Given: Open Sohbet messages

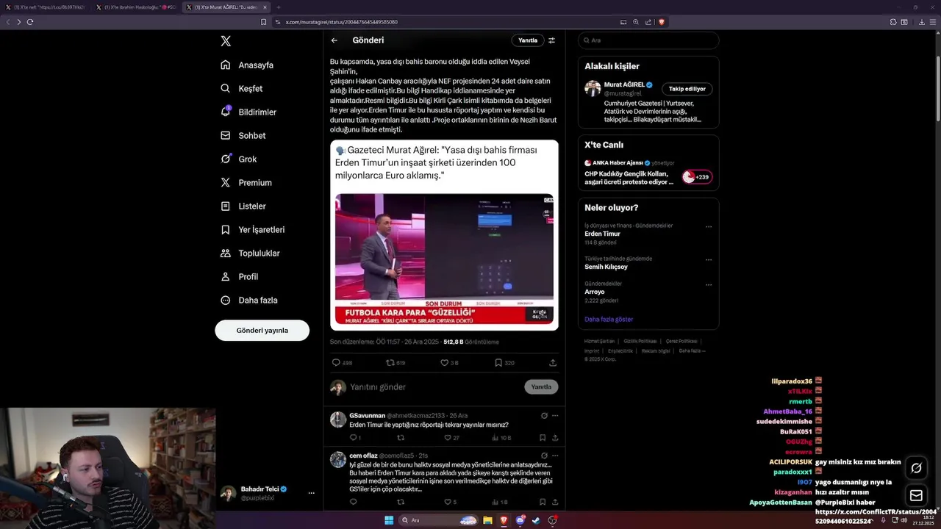Looking at the screenshot, I should [x=243, y=135].
